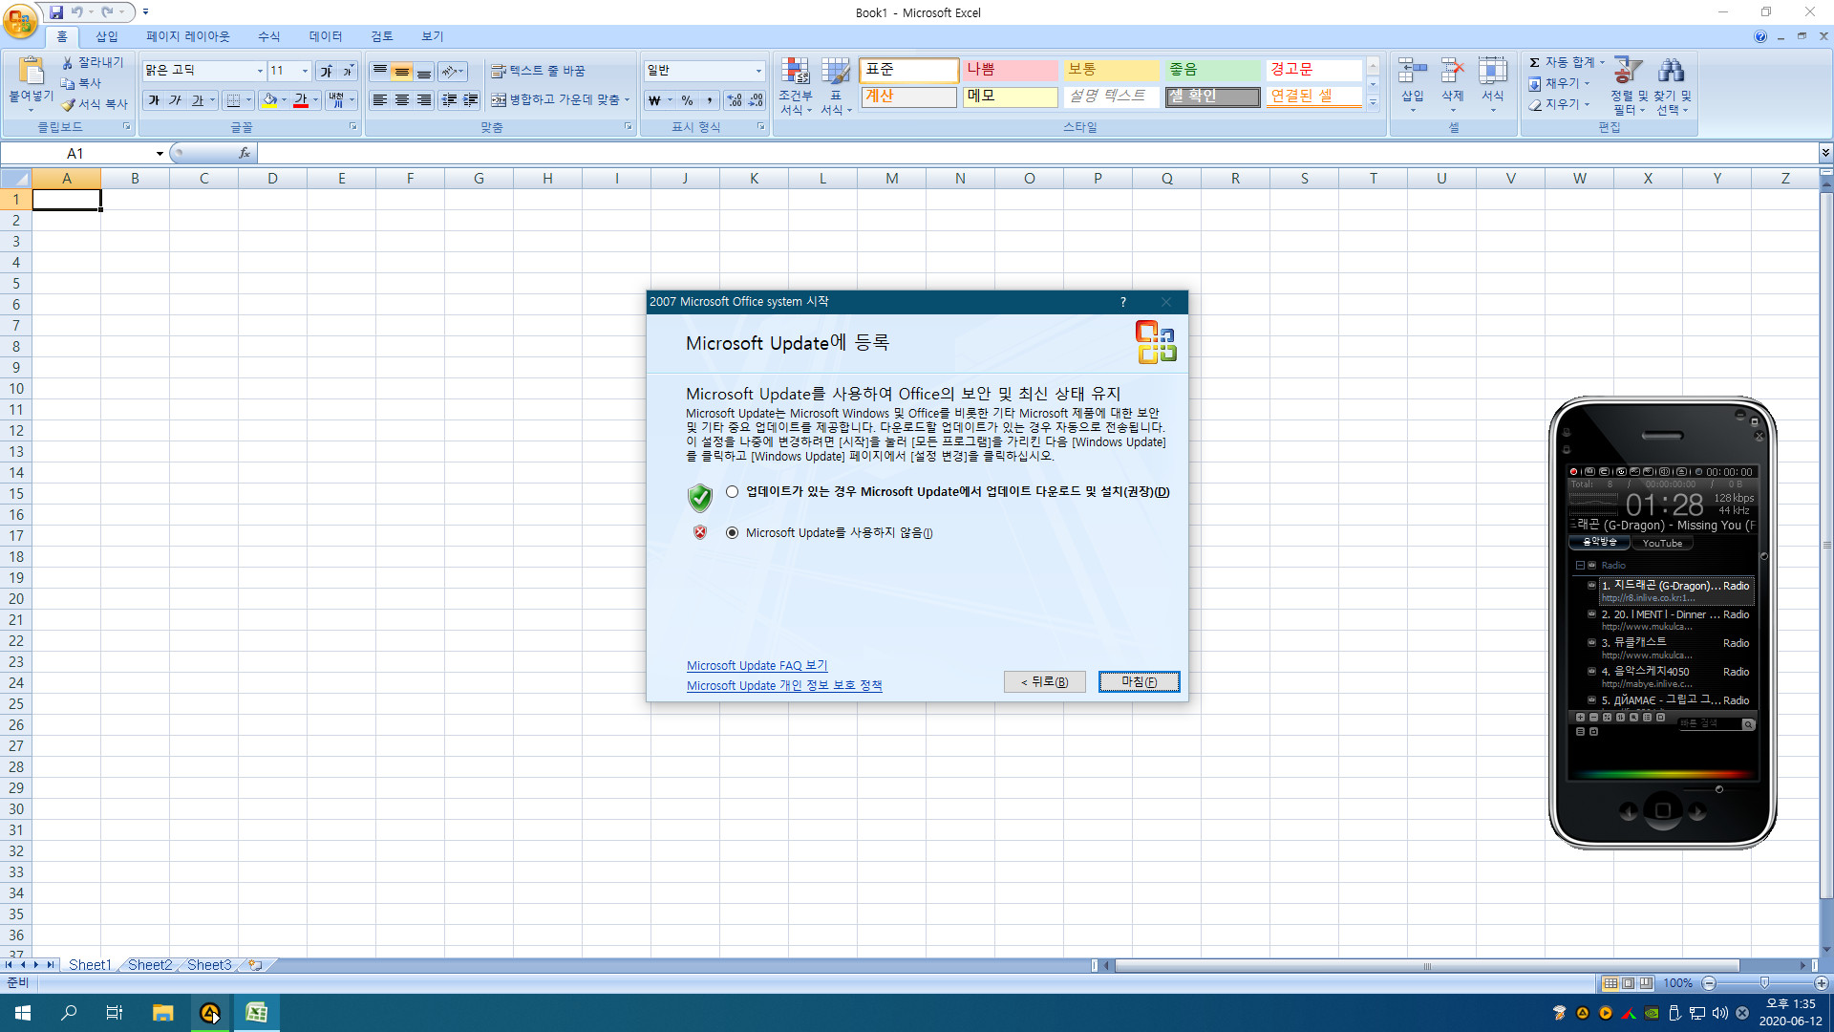Click the Copy (복사) icon

[68, 83]
